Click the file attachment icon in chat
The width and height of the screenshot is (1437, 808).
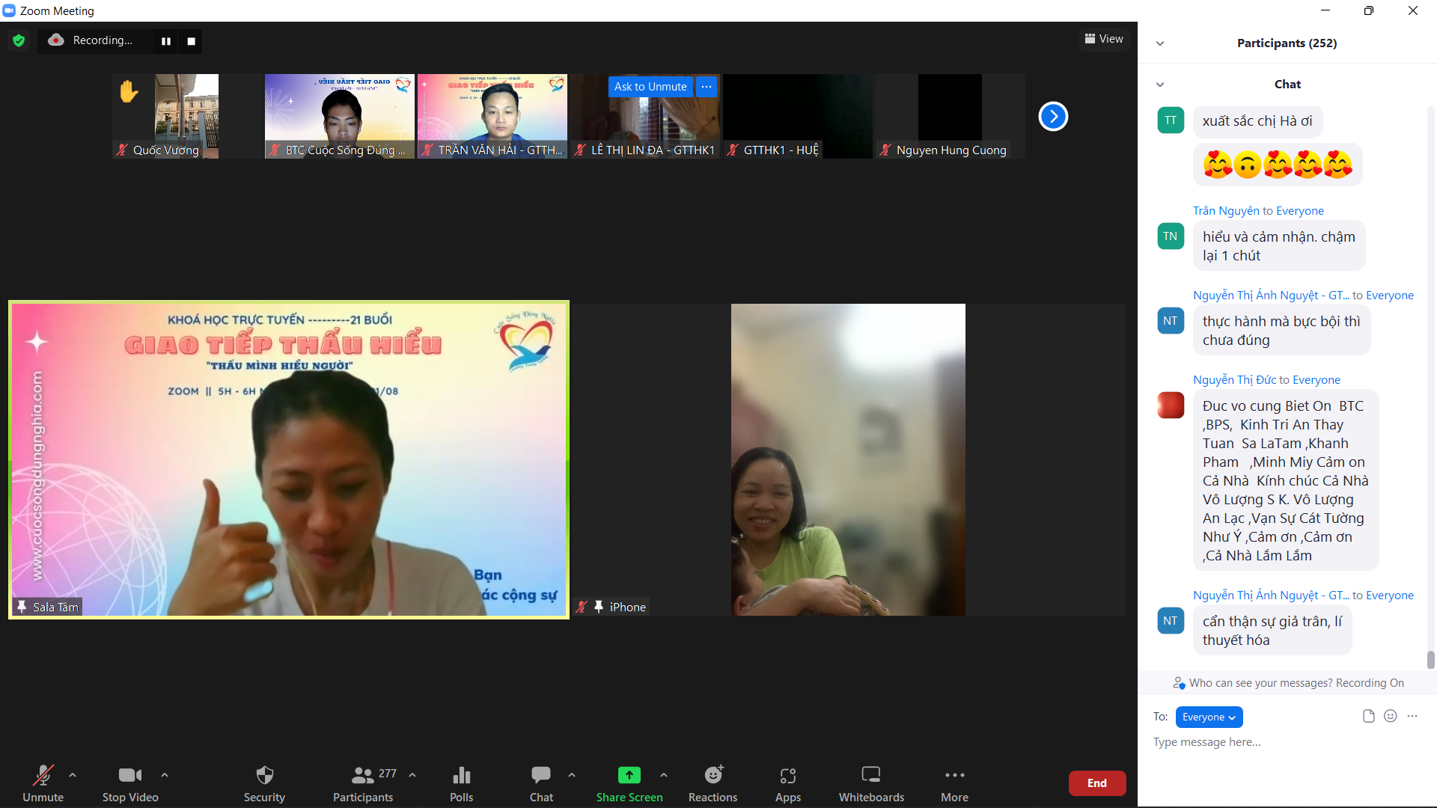1368,716
